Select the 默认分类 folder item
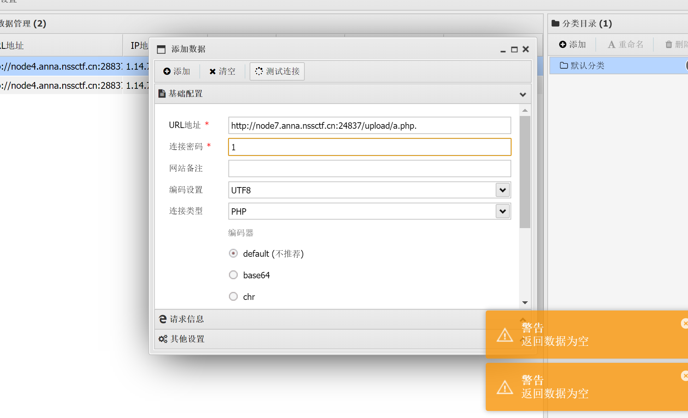688x418 pixels. pyautogui.click(x=587, y=66)
